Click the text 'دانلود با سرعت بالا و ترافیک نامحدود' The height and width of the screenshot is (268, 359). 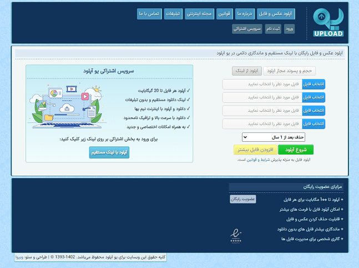point(155,118)
